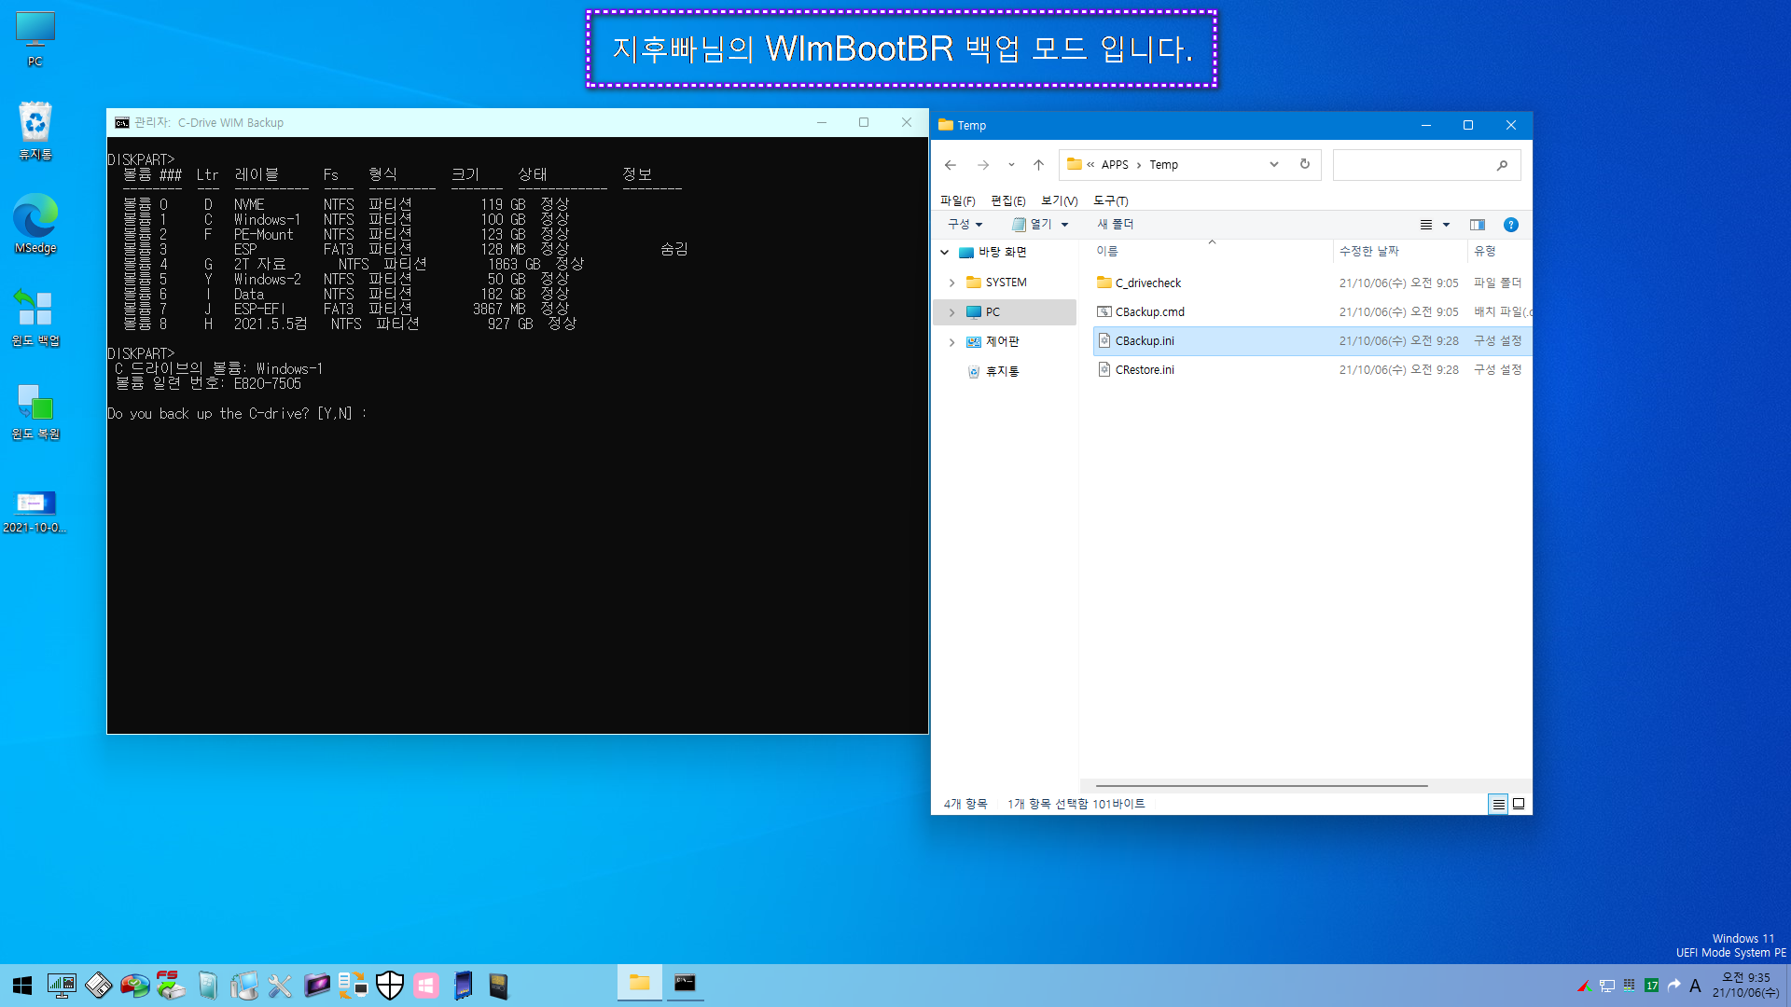Open the 2021-10-0... desktop file
1791x1007 pixels.
[35, 511]
